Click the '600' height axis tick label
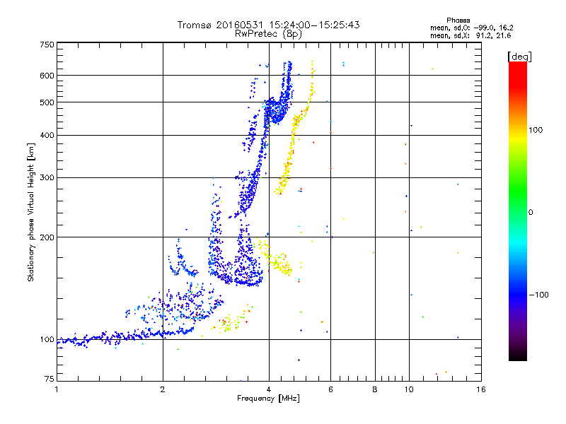 pos(47,76)
